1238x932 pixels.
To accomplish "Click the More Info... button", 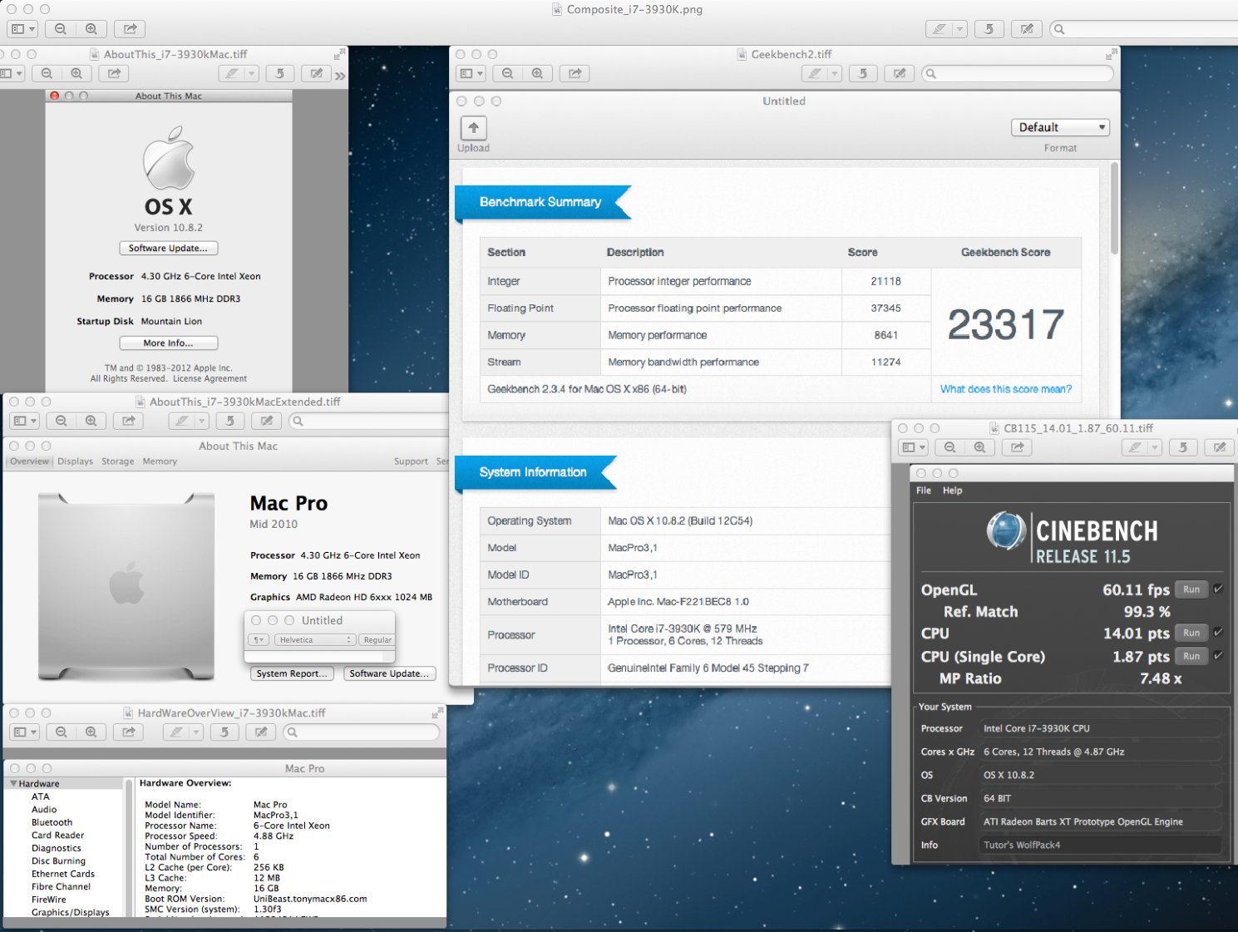I will pos(169,343).
